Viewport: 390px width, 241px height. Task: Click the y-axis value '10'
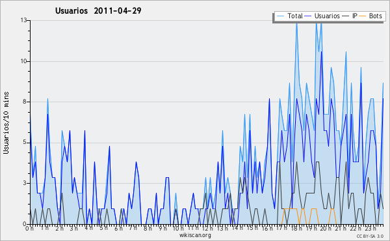[x=23, y=61]
